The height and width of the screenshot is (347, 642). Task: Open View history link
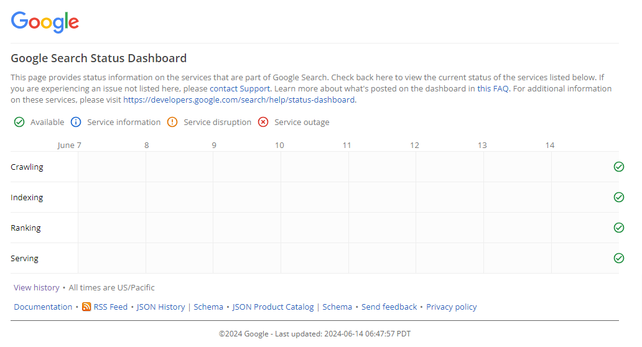tap(37, 288)
